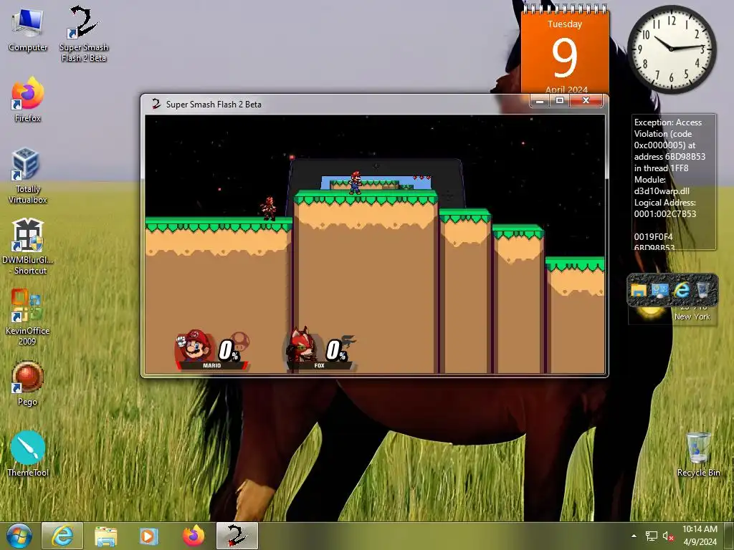Click the Fox character on the ground
734x550 pixels.
pyautogui.click(x=269, y=208)
